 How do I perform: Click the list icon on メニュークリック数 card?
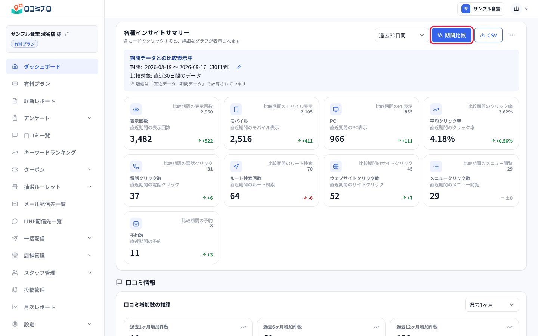(436, 167)
